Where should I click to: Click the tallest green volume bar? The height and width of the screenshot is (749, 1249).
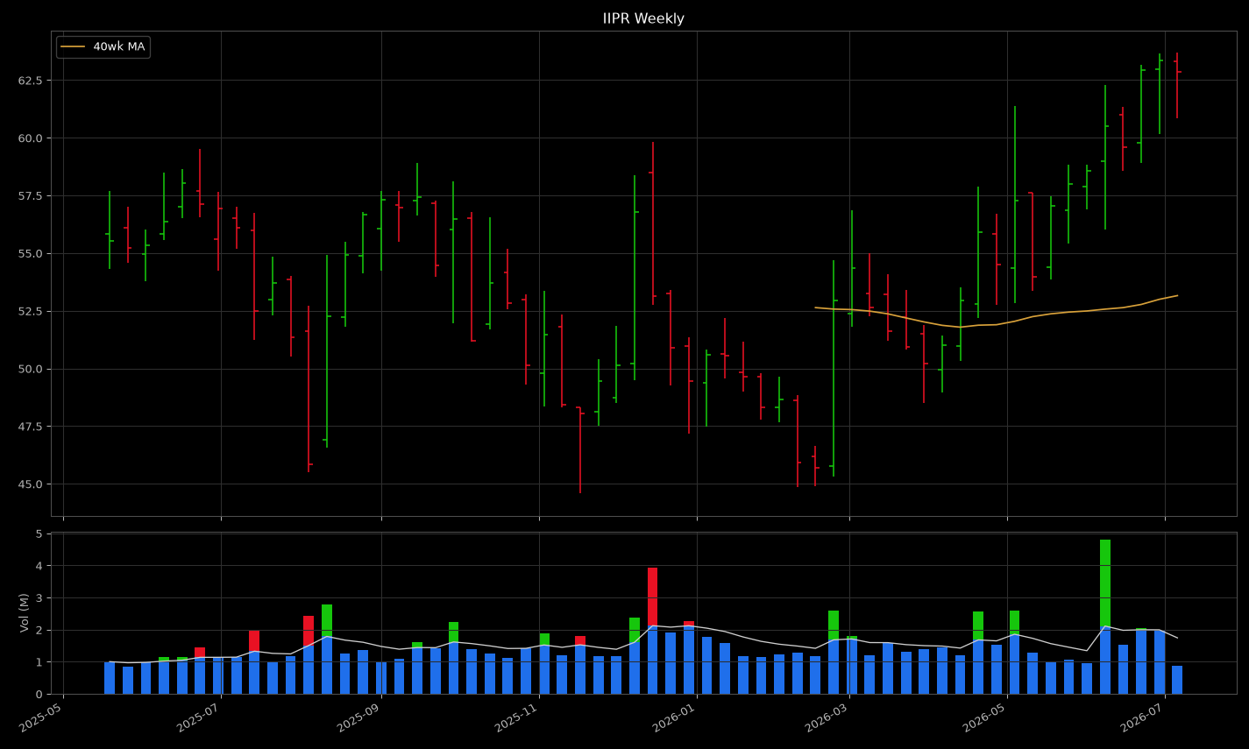pos(1105,583)
